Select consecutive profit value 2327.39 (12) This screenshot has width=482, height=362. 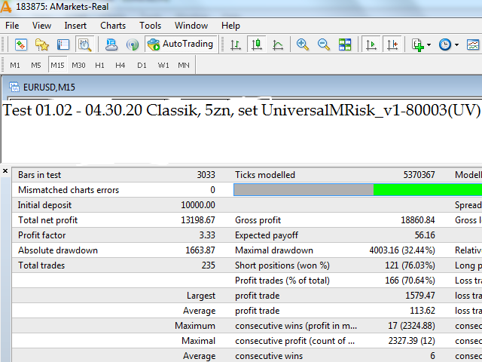(x=411, y=341)
